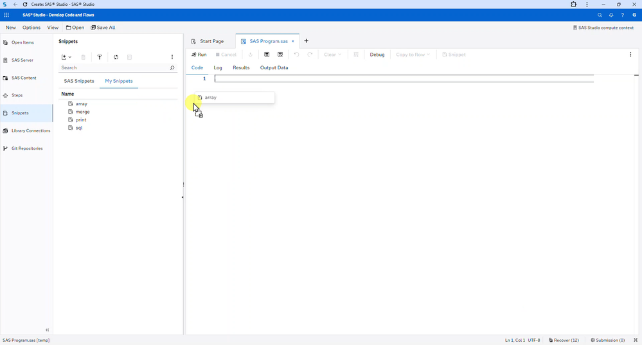Click the submission history icon after Cancel
This screenshot has width=642, height=345.
(250, 55)
